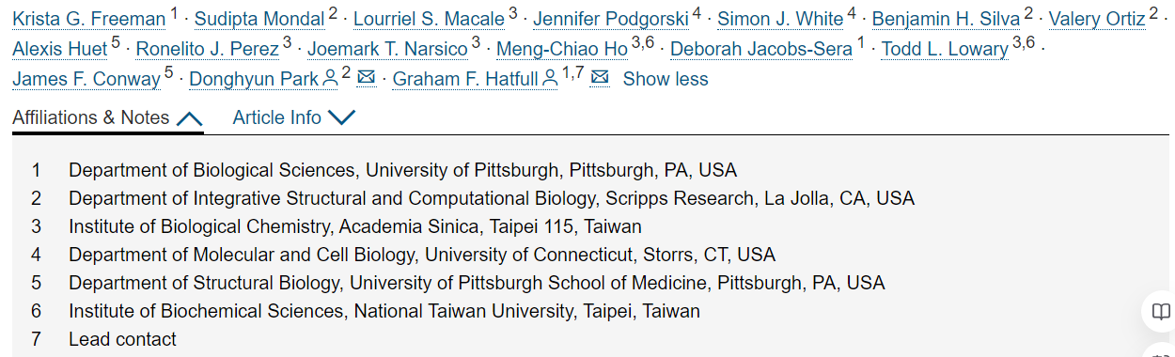Click the person icon beside Donghyun Park

point(330,80)
